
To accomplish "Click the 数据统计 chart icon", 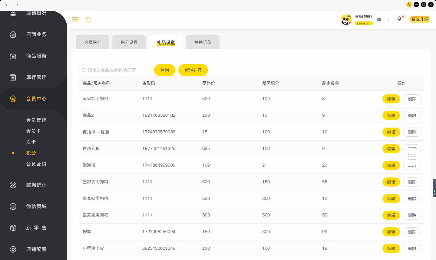I will [x=13, y=185].
